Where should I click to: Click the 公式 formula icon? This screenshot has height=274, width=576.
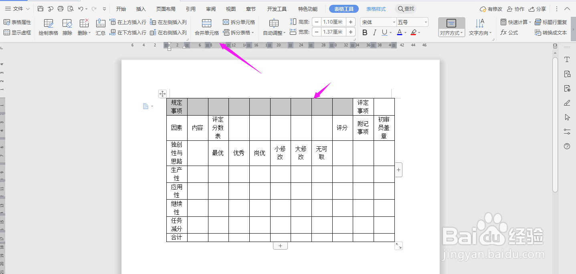(x=510, y=32)
